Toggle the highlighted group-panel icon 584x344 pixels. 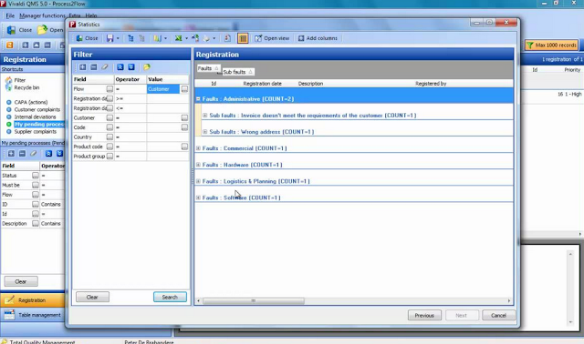[x=243, y=38]
